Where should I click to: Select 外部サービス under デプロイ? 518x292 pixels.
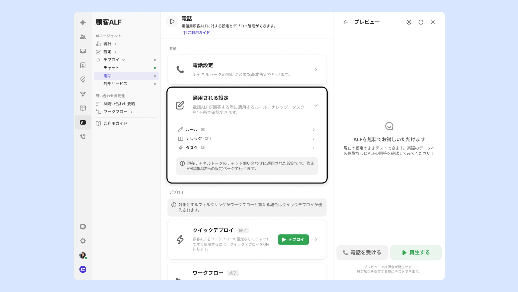point(126,84)
